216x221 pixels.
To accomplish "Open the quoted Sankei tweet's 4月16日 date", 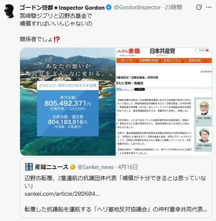I will [128, 167].
